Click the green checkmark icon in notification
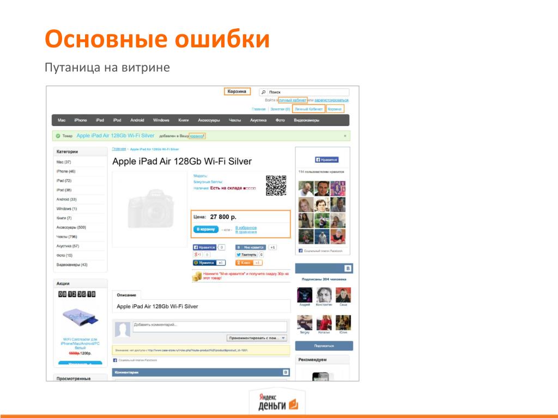This screenshot has width=558, height=418. (58, 136)
